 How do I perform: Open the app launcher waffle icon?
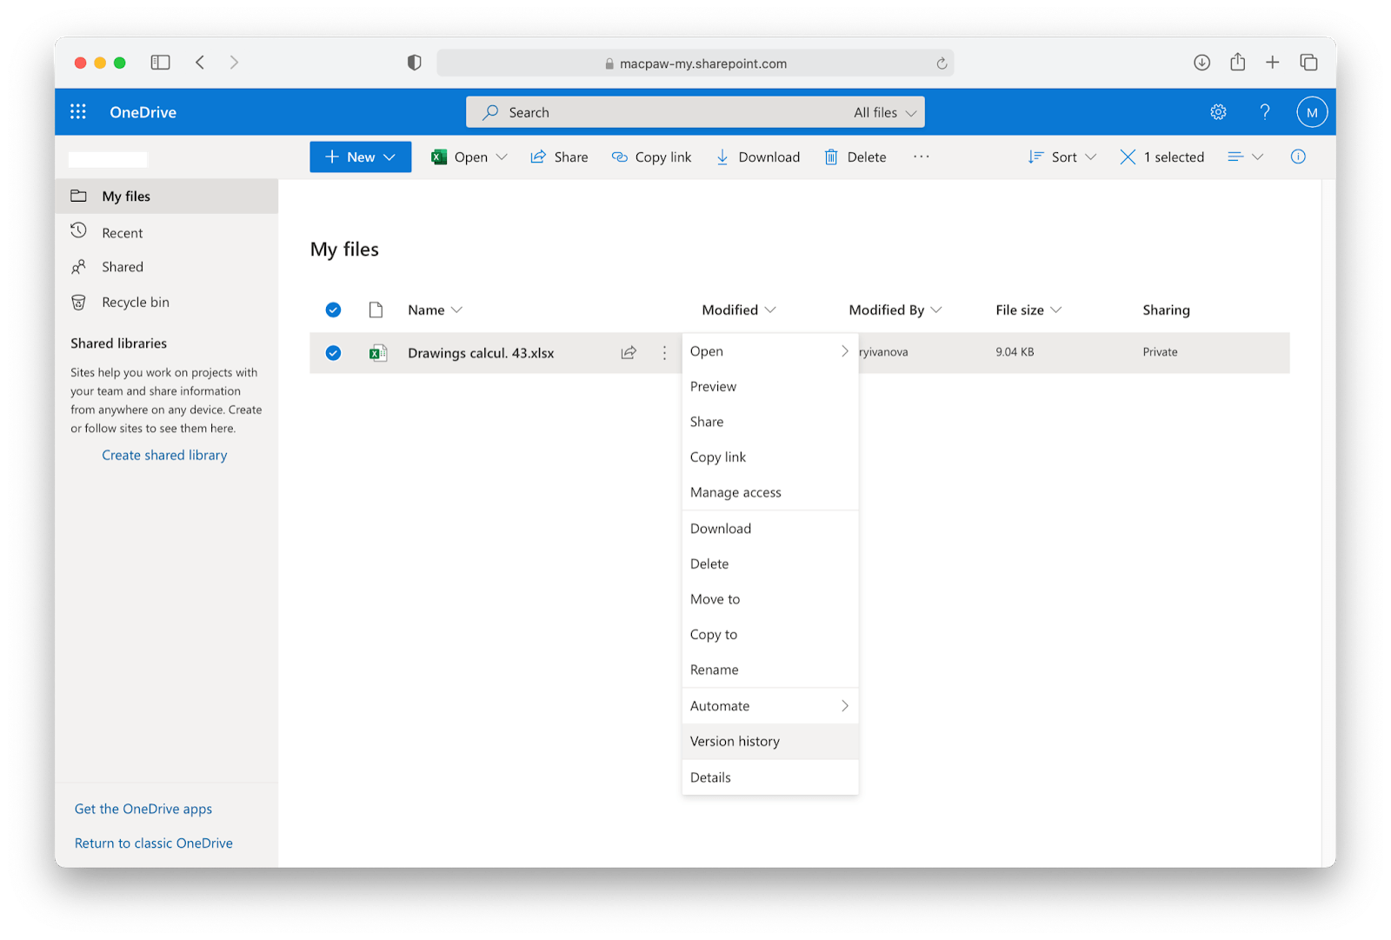click(x=78, y=112)
